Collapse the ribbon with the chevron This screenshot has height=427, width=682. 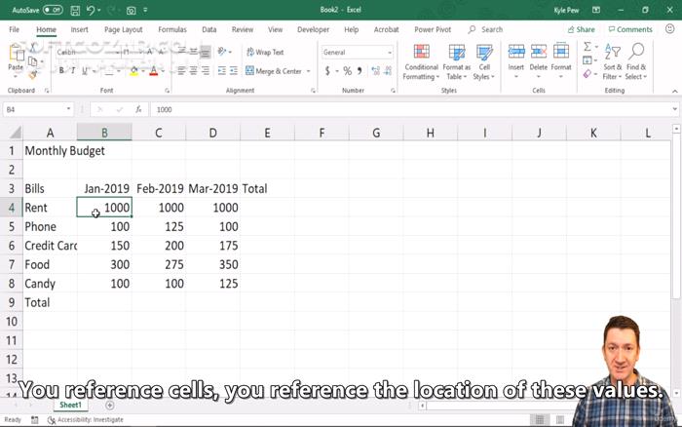tap(674, 91)
